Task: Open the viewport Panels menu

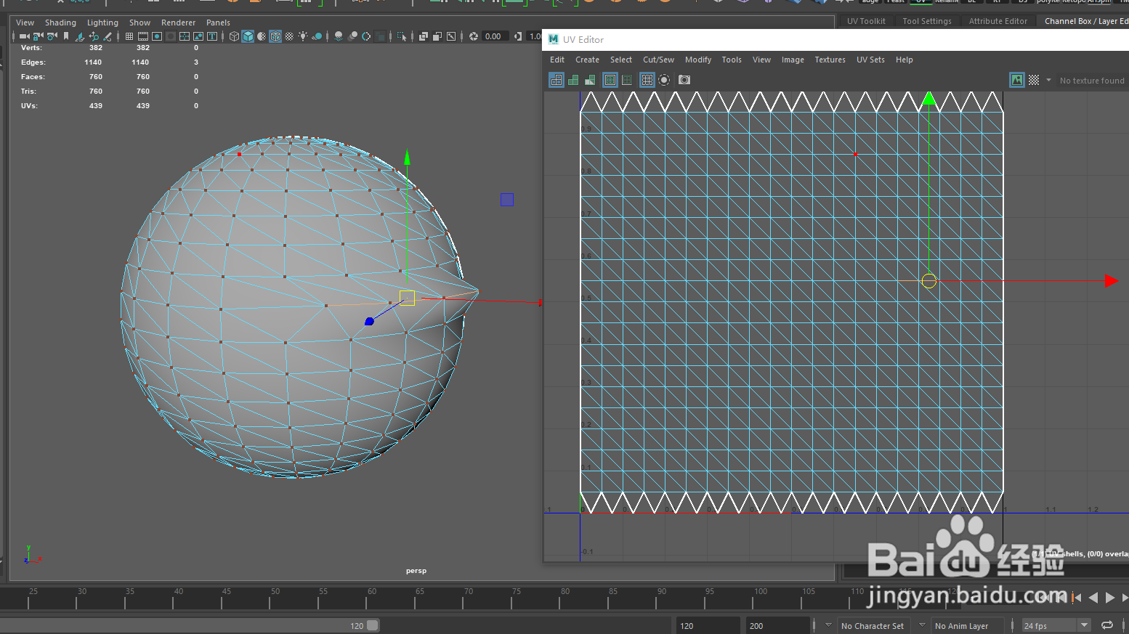Action: (218, 23)
